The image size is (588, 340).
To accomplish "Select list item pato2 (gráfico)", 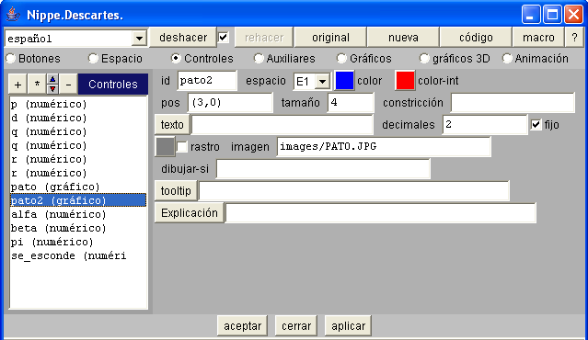I will point(78,200).
